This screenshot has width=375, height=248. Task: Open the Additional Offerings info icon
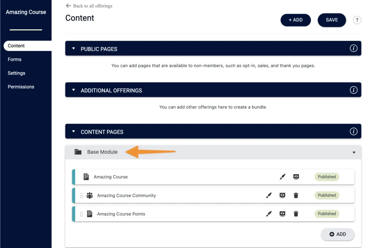click(x=353, y=90)
